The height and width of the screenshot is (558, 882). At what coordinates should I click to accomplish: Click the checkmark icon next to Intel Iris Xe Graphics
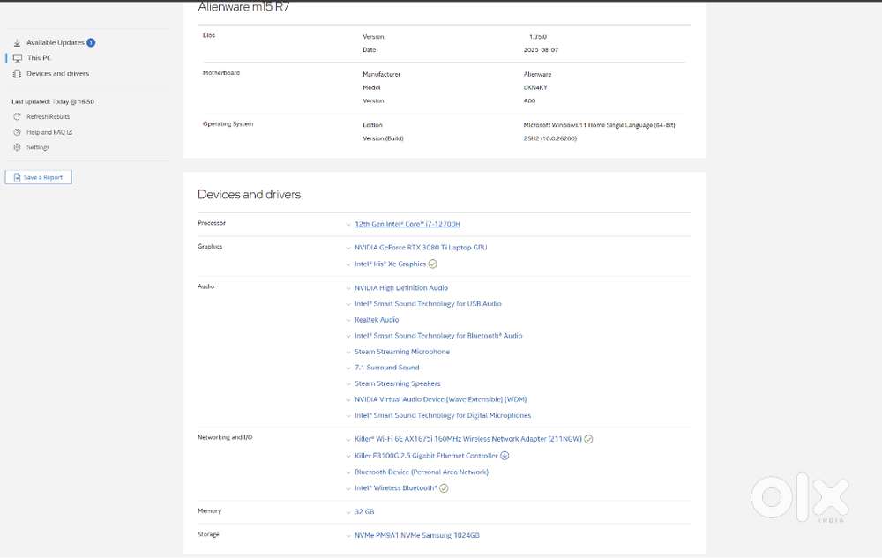[x=433, y=264]
